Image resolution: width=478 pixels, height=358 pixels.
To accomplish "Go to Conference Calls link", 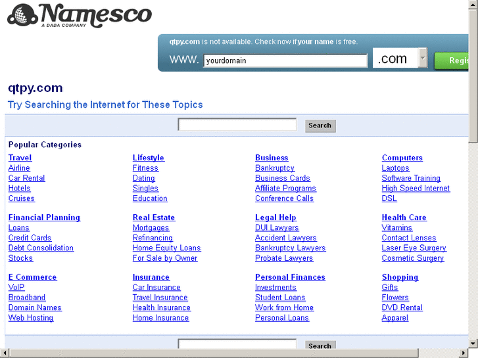I will point(285,198).
